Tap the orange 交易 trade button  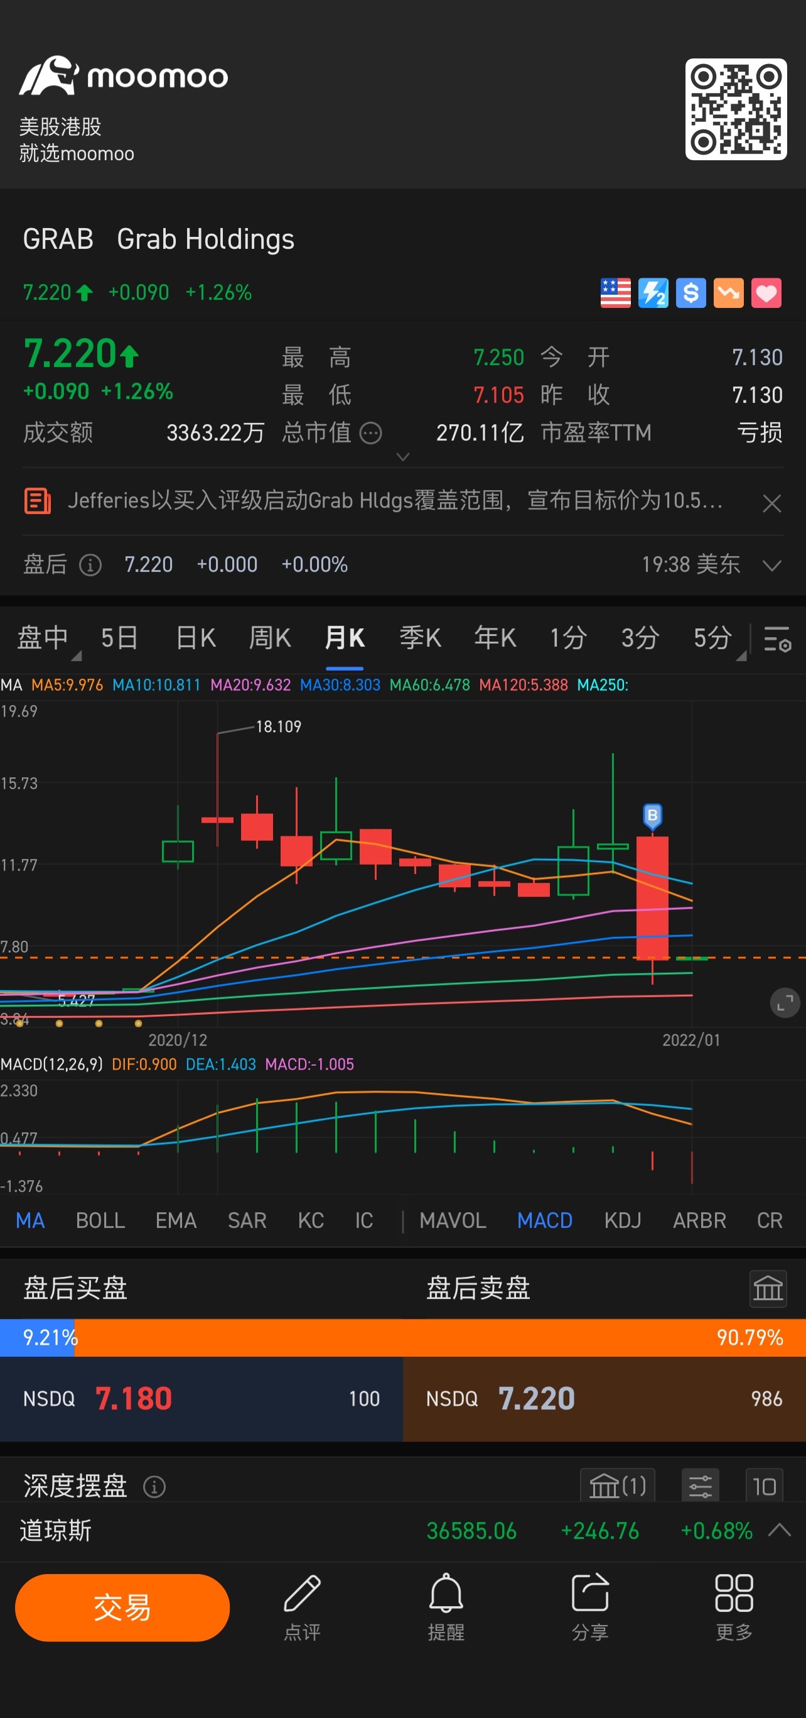(x=122, y=1607)
